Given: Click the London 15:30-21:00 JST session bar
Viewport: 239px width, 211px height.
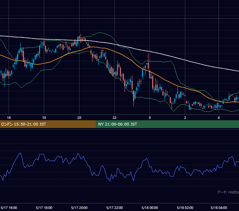Looking at the screenshot, I should [x=48, y=124].
